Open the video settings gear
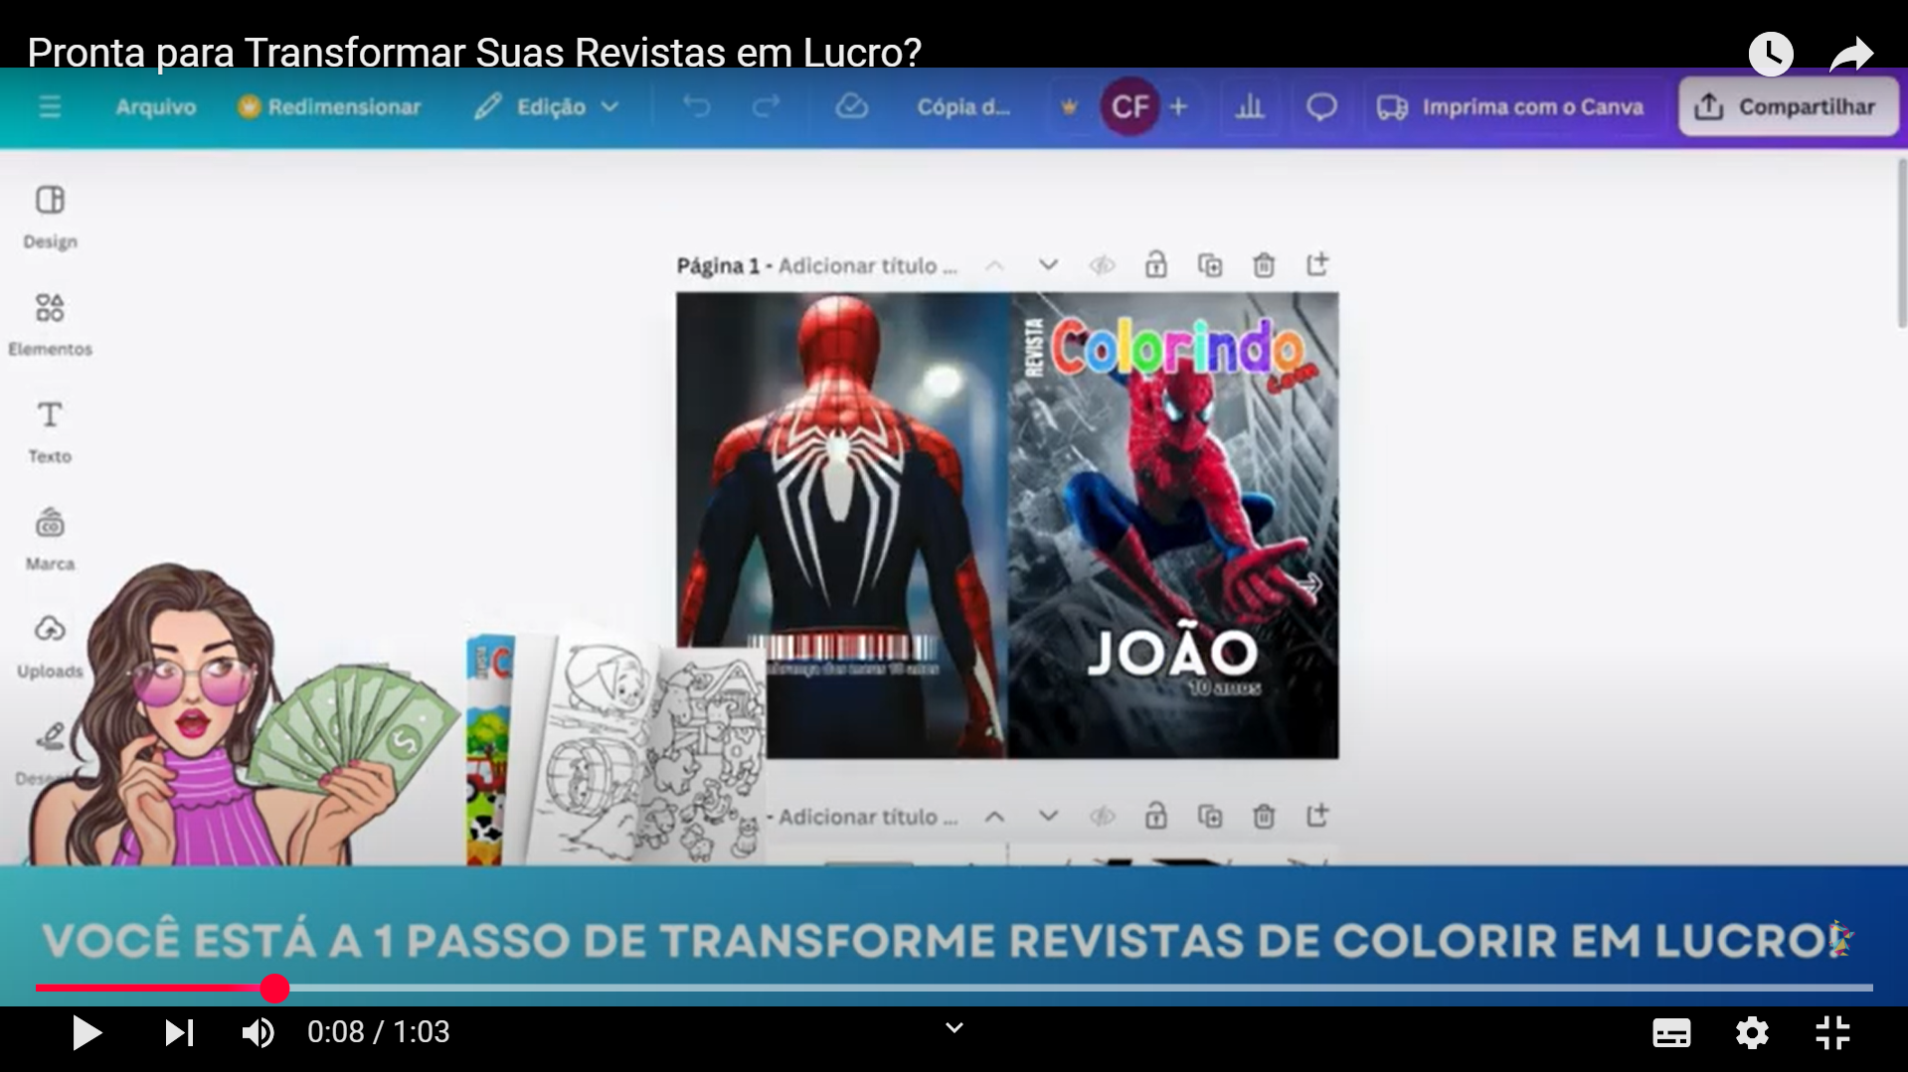Screen dimensions: 1908x1072 (x=1752, y=1033)
